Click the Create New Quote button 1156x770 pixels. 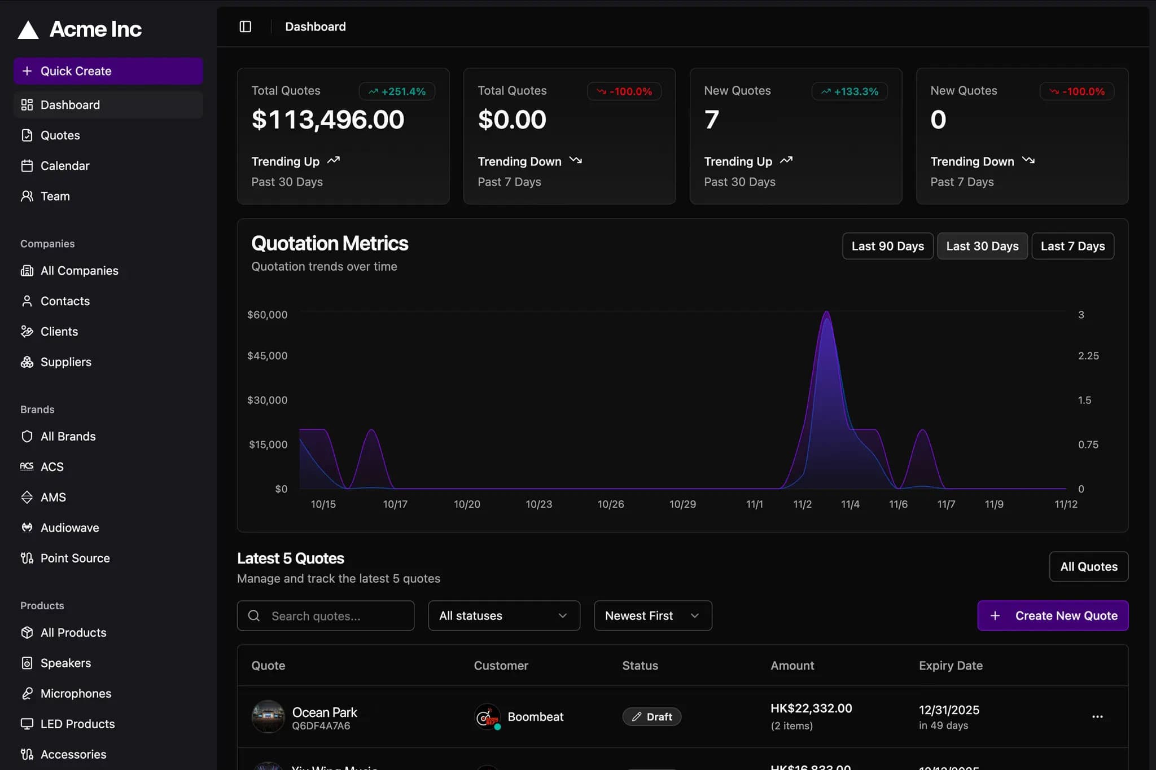click(1052, 615)
